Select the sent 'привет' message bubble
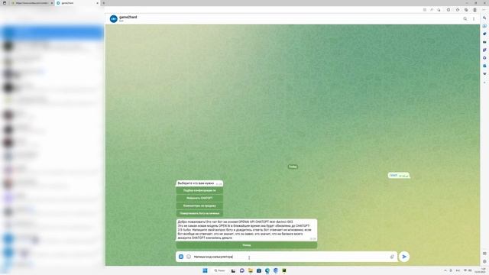 coord(399,176)
